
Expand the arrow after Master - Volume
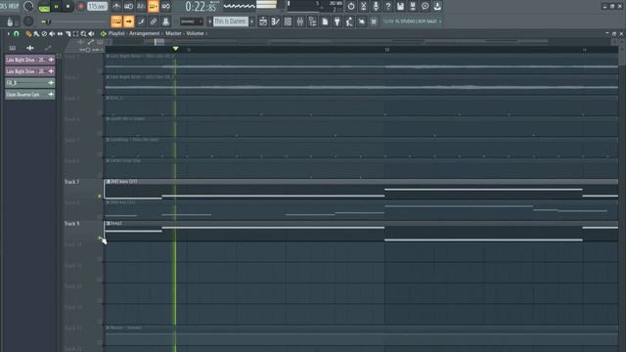(206, 34)
